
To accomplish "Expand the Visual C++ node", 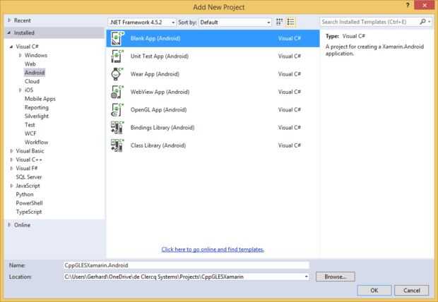I will pyautogui.click(x=11, y=159).
